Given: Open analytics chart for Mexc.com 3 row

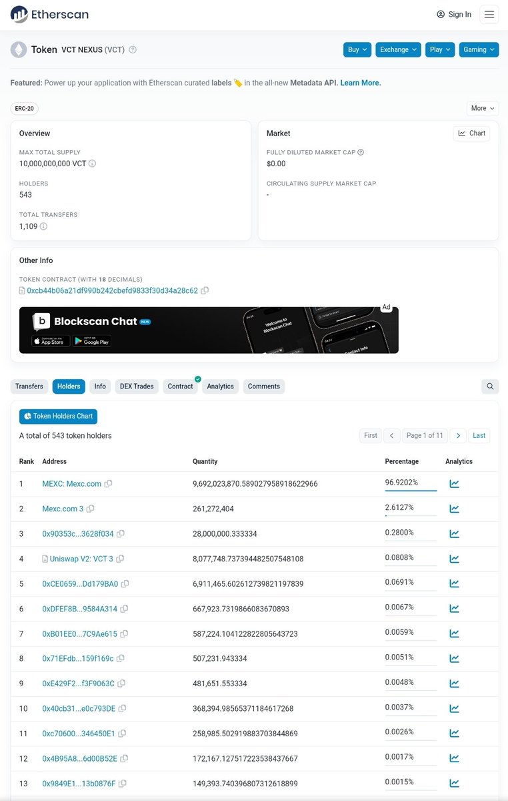Looking at the screenshot, I should click(x=454, y=509).
